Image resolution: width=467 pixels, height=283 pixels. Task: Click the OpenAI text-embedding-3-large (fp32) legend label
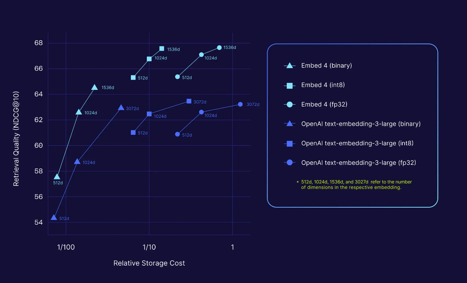359,163
